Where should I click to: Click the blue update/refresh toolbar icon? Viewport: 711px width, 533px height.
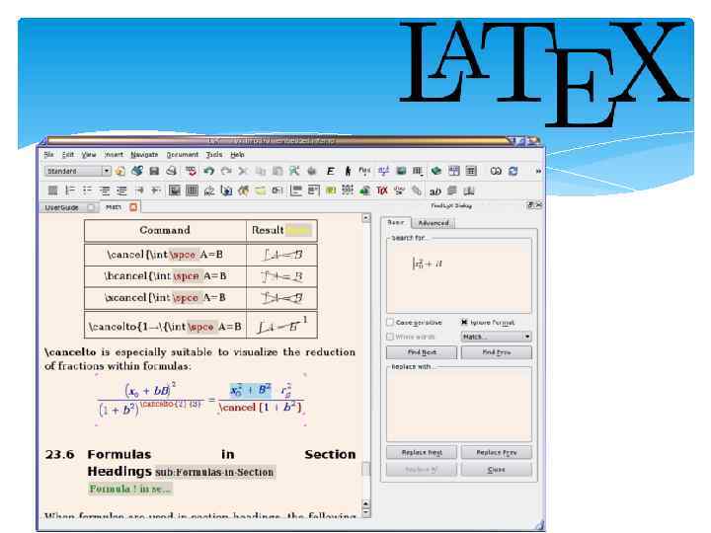pyautogui.click(x=513, y=172)
